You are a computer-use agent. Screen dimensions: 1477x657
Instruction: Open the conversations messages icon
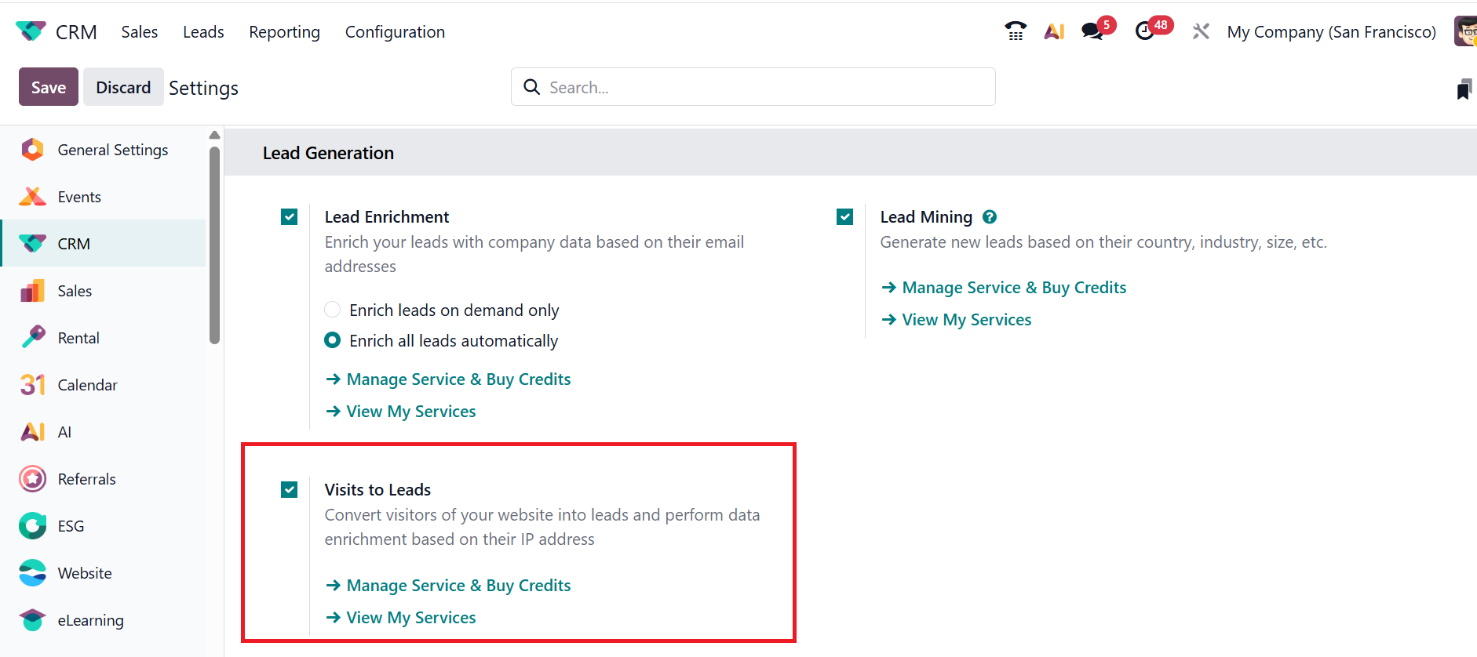click(1092, 31)
